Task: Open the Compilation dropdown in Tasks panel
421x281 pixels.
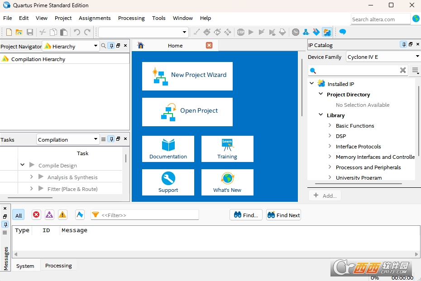Action: 67,139
